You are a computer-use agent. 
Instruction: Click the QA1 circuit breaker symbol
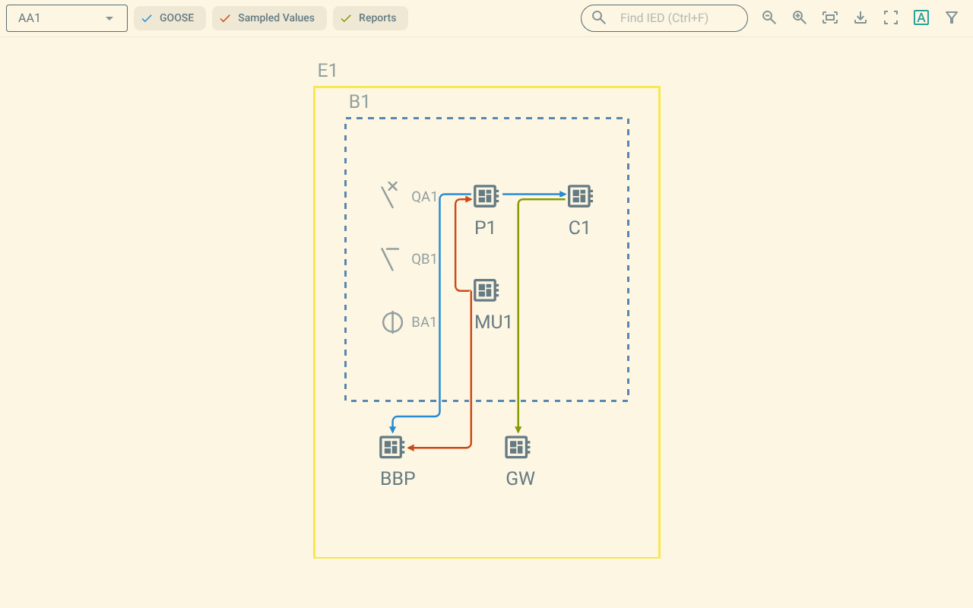tap(390, 195)
